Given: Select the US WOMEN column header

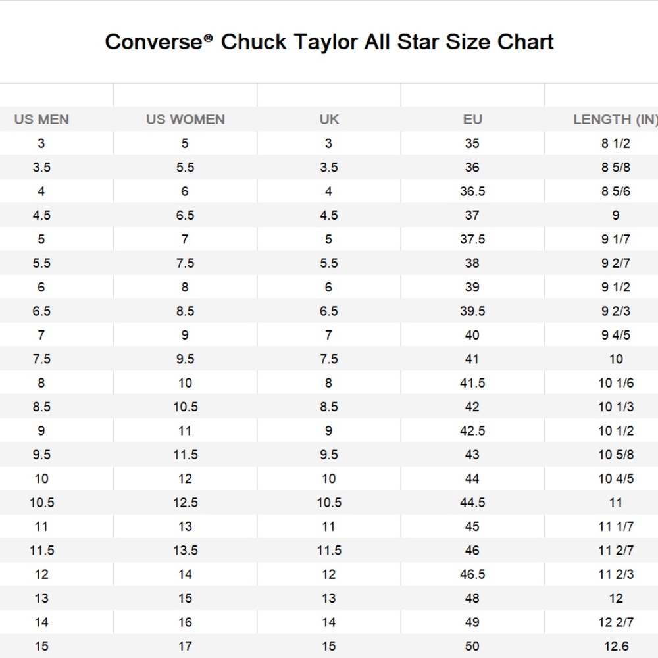Looking at the screenshot, I should pyautogui.click(x=185, y=120).
